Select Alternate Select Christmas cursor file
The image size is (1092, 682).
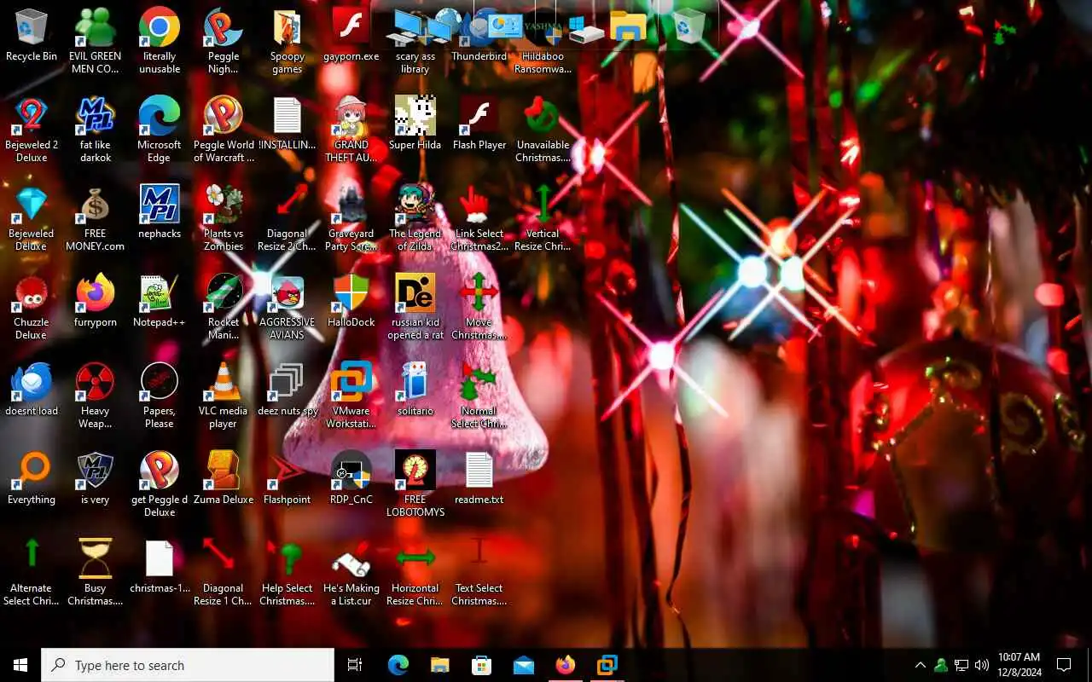click(x=32, y=573)
